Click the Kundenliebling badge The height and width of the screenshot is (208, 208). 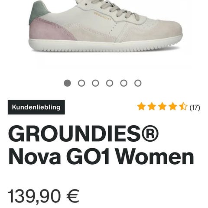(x=36, y=107)
